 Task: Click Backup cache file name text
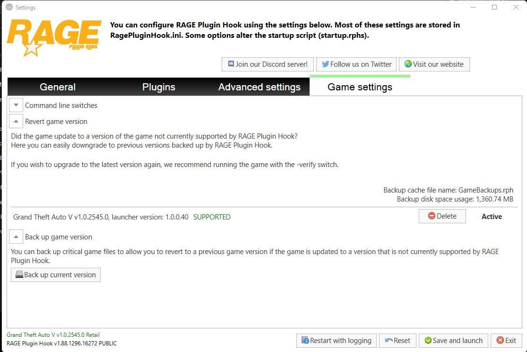click(x=449, y=190)
